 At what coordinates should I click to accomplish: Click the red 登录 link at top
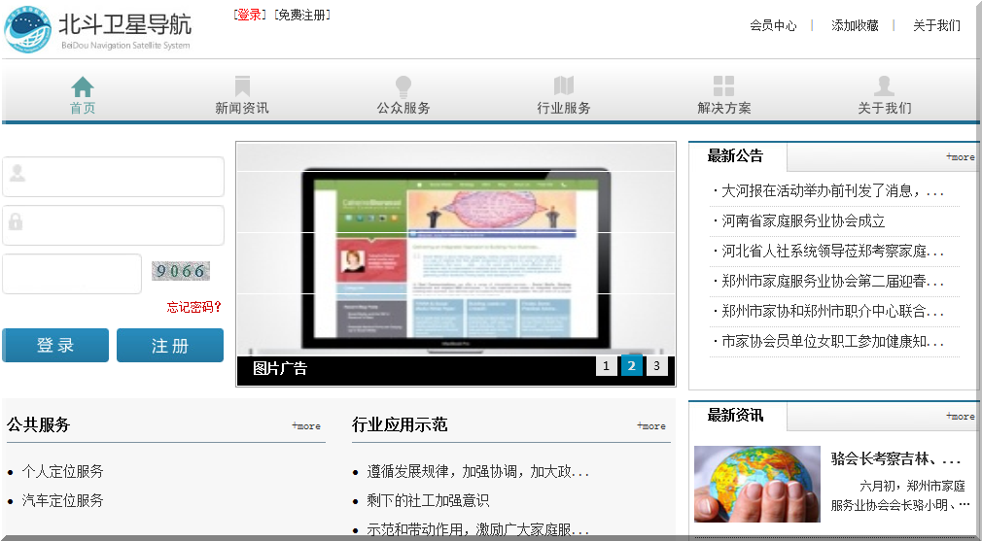(249, 15)
